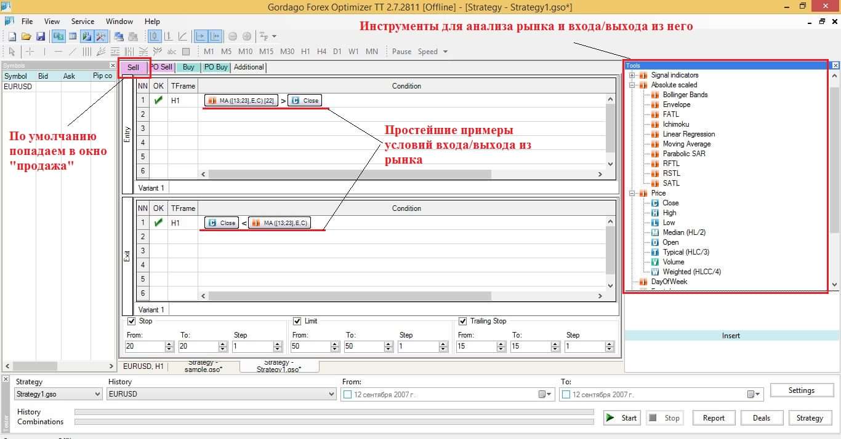Open the File menu

[27, 22]
